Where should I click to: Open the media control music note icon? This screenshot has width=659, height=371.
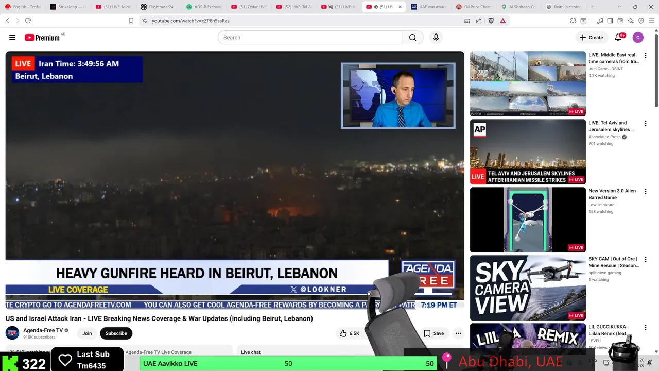[600, 21]
